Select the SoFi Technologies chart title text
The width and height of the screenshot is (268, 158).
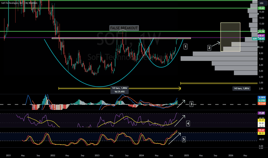(19, 3)
